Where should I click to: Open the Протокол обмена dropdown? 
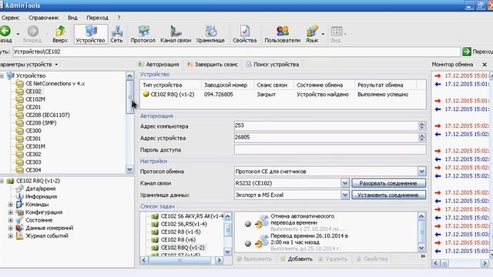(421, 172)
